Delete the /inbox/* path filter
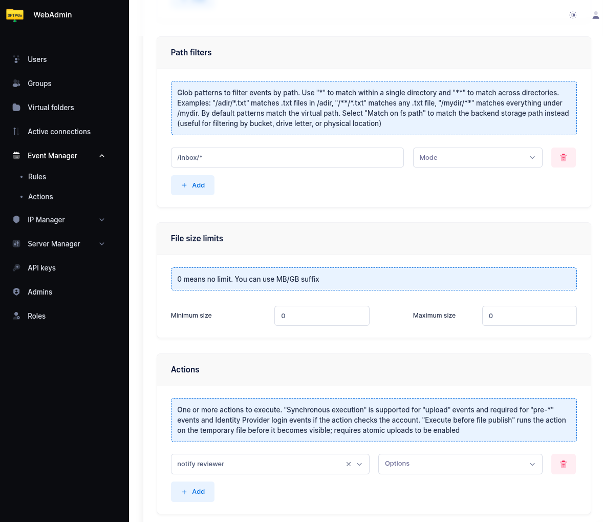This screenshot has height=522, width=603. 563,158
